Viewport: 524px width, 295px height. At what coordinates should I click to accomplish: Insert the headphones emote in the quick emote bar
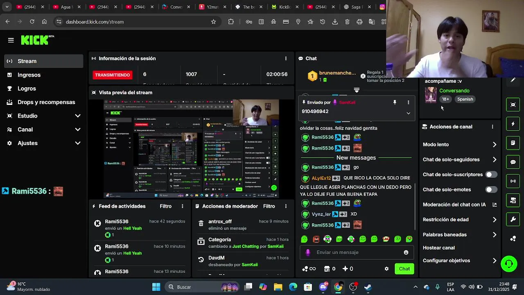point(327,239)
